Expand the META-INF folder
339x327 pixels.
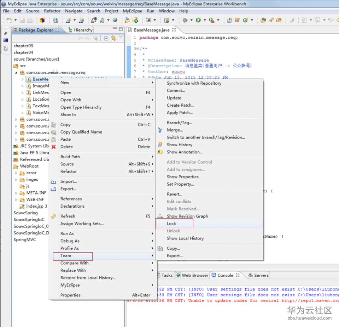tap(16, 193)
